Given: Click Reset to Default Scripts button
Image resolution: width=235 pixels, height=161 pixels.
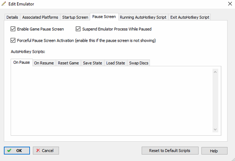Looking at the screenshot, I should pyautogui.click(x=170, y=150).
